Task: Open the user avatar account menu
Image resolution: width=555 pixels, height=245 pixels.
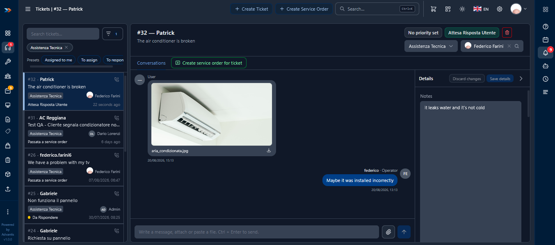Action: tap(518, 9)
